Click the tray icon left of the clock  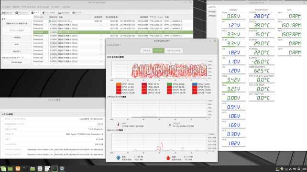[x=298, y=169]
